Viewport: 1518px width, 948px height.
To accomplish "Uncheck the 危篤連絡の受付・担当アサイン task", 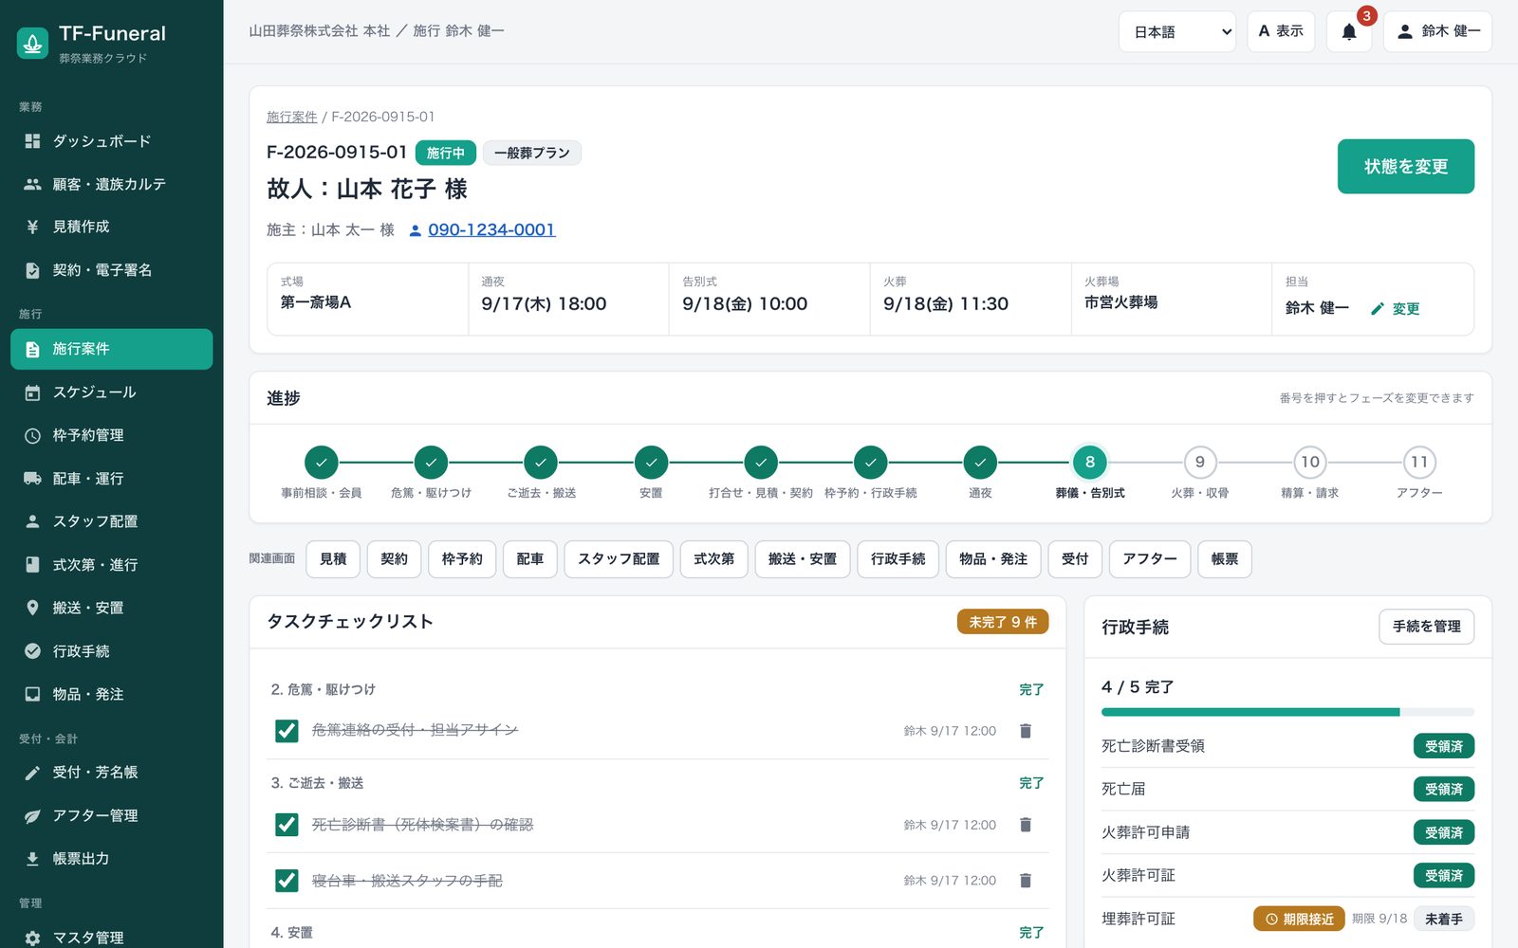I will point(287,731).
